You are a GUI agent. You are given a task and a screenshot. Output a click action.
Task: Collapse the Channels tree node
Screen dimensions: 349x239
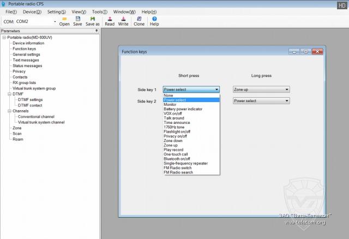pos(9,111)
